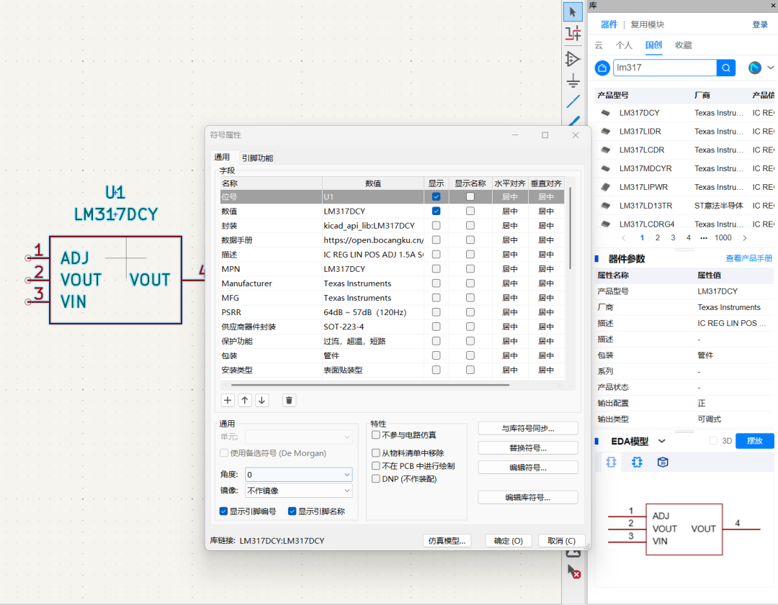The width and height of the screenshot is (778, 605).
Task: Delete field with the trash icon
Action: (x=289, y=401)
